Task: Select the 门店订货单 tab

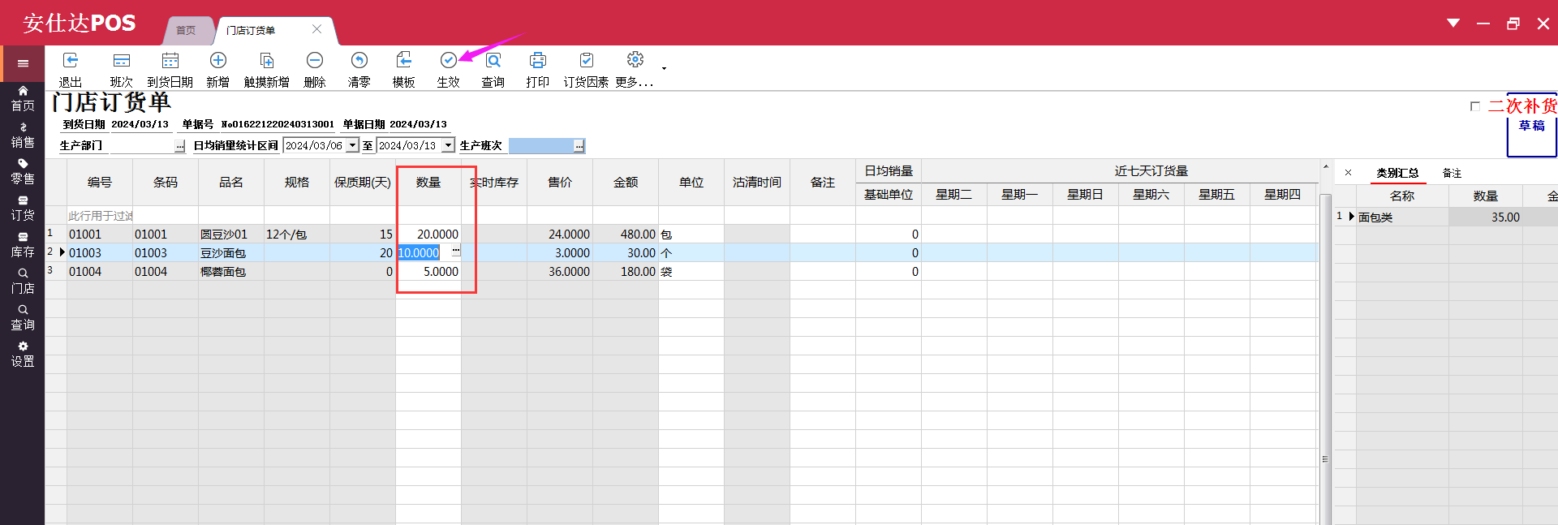Action: pos(251,30)
